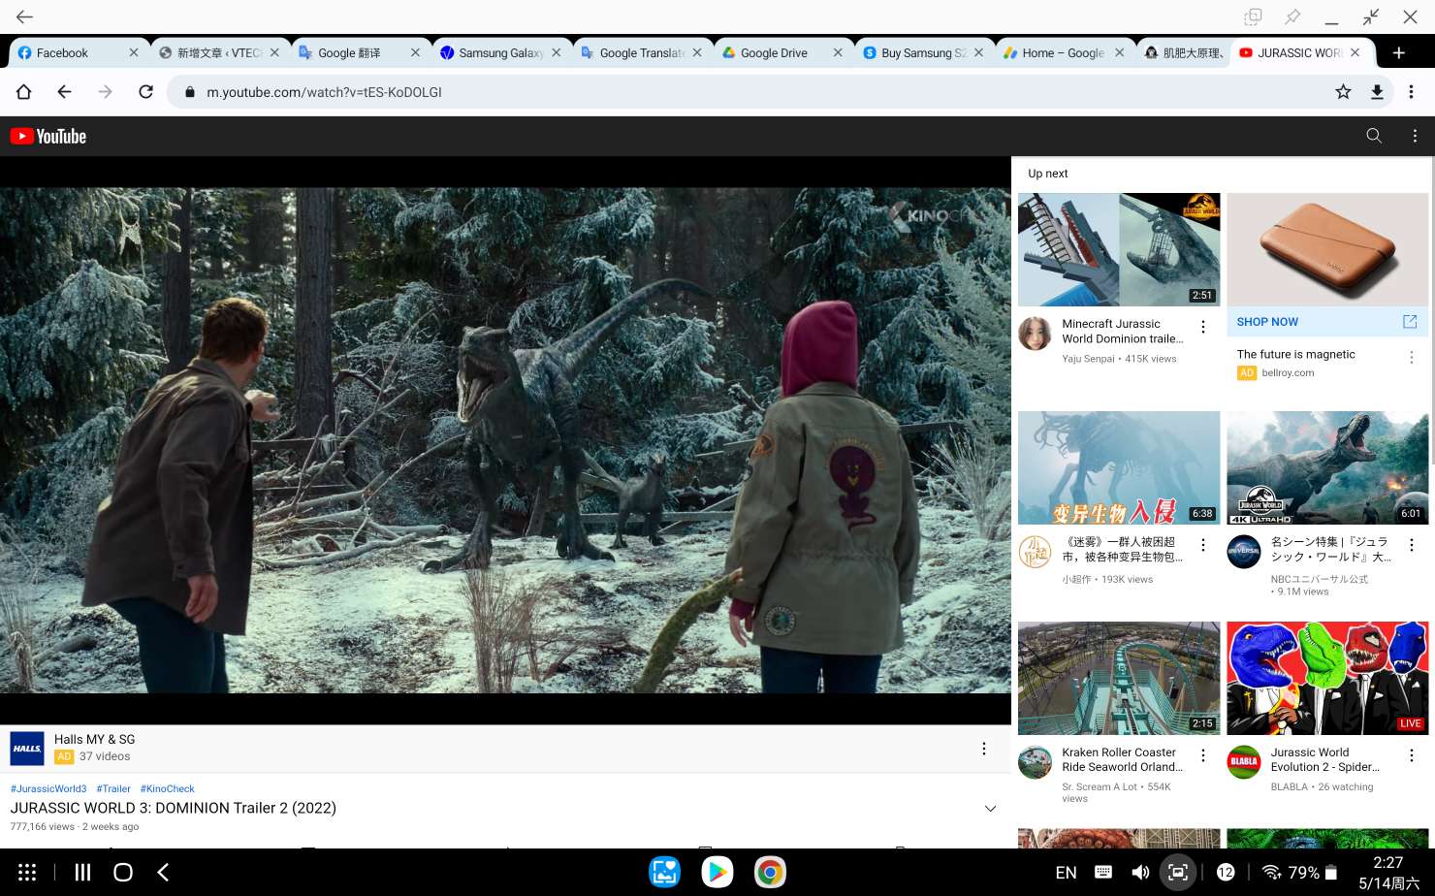Show recent apps in the taskbar

point(83,873)
